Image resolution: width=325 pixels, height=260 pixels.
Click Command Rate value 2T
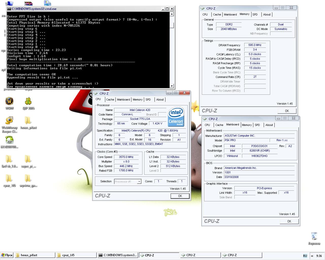click(255, 77)
